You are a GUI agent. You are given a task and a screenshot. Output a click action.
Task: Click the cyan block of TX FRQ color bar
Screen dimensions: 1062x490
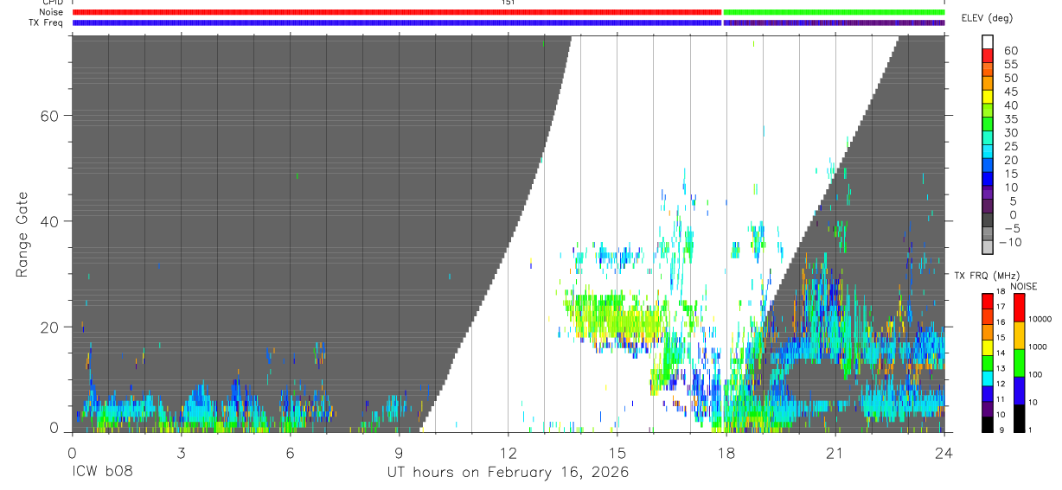(x=988, y=377)
